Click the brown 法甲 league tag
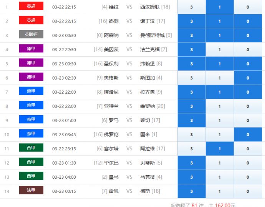This screenshot has width=265, height=207. pyautogui.click(x=31, y=190)
